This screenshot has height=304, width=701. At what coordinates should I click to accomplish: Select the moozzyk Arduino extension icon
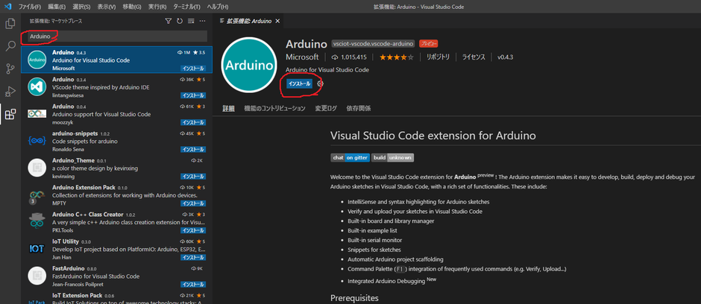[37, 114]
